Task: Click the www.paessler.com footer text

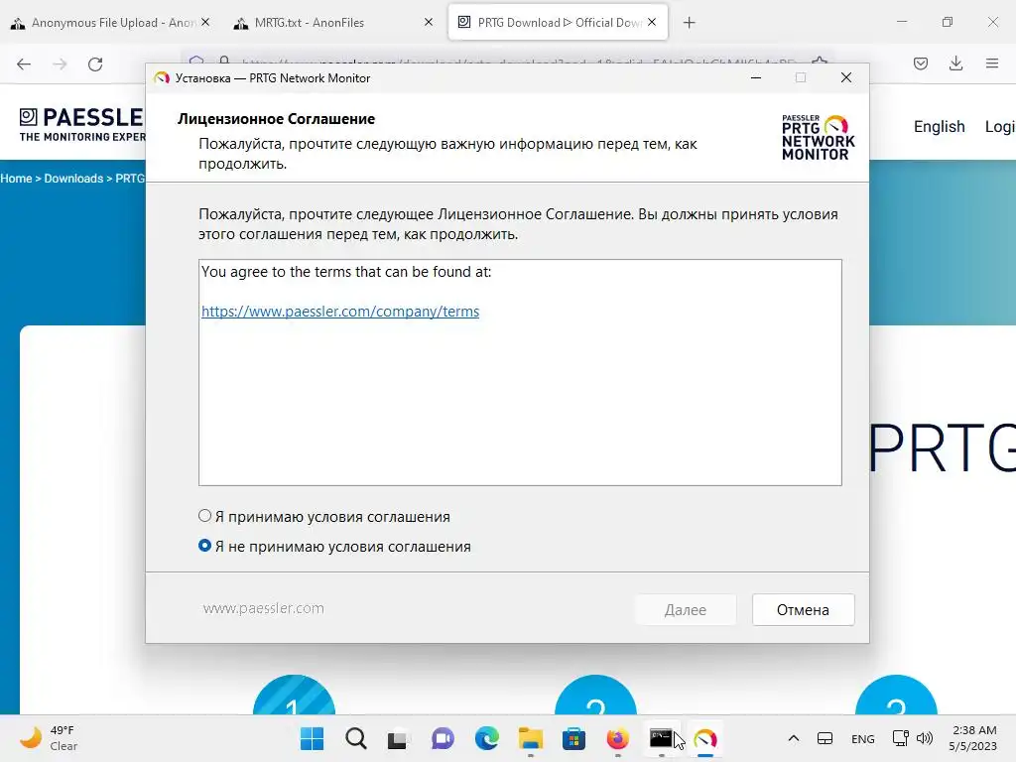Action: tap(263, 608)
